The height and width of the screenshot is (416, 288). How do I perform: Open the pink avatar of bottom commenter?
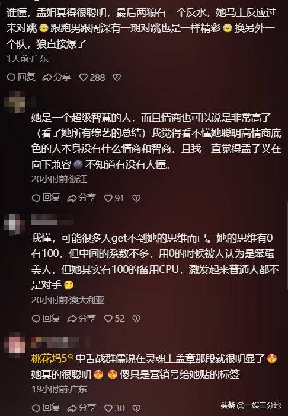click(x=15, y=342)
